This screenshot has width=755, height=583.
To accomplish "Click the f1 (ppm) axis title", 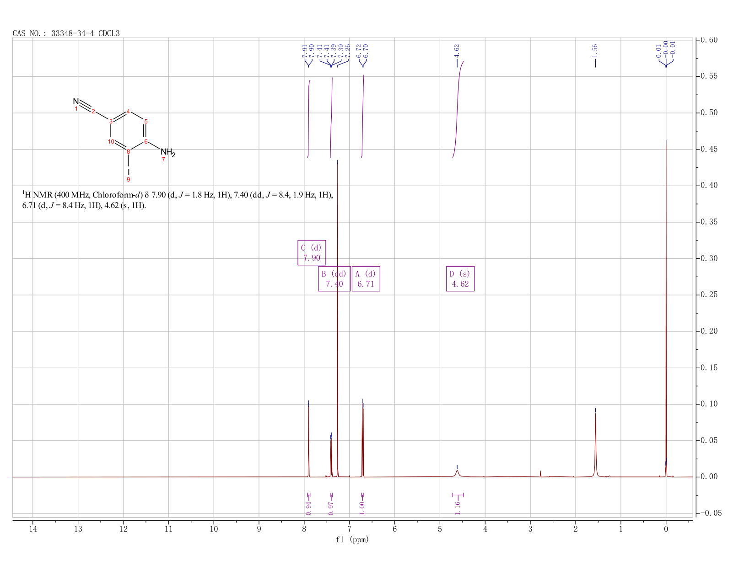I will tap(352, 540).
